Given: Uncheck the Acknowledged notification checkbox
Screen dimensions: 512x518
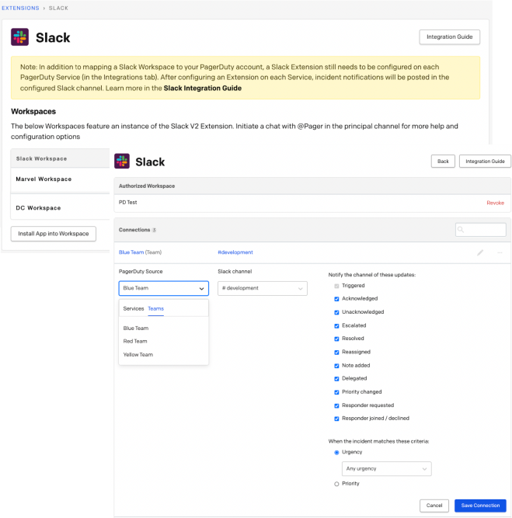Looking at the screenshot, I should coord(336,299).
